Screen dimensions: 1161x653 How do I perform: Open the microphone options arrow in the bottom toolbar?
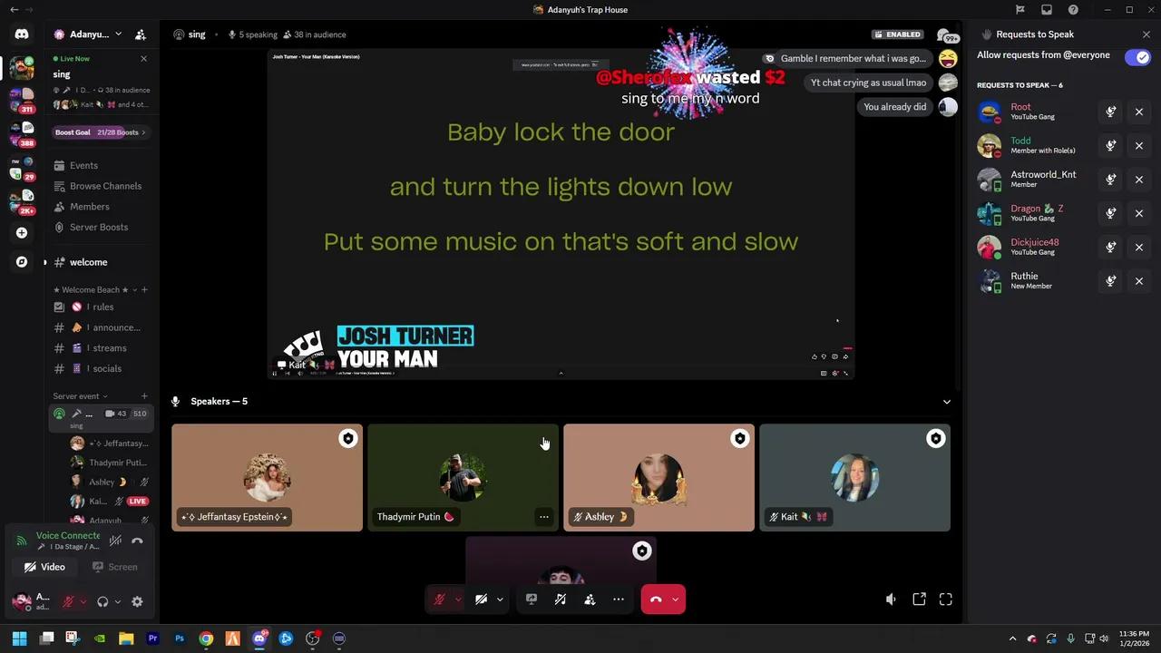(457, 599)
